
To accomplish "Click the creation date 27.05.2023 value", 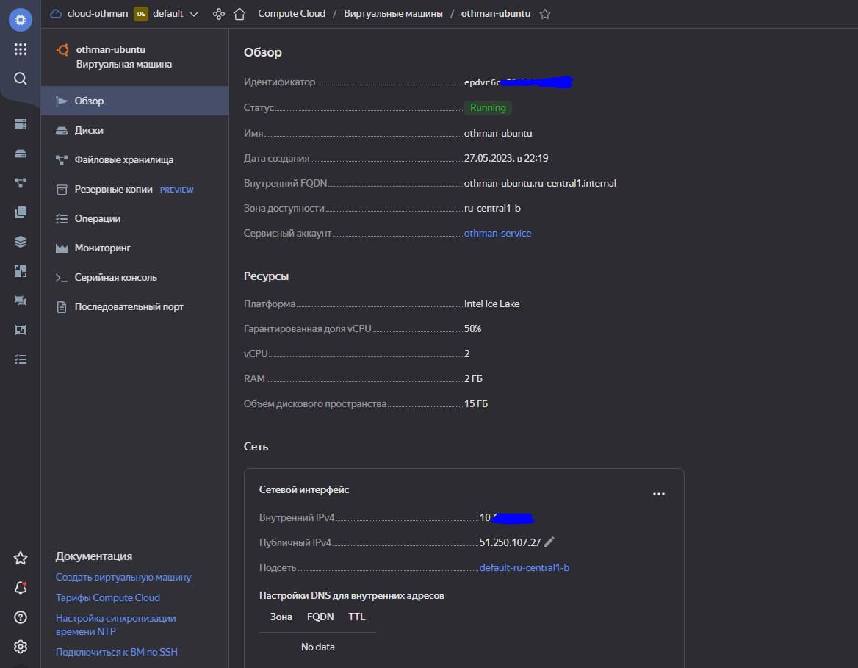I will point(506,158).
